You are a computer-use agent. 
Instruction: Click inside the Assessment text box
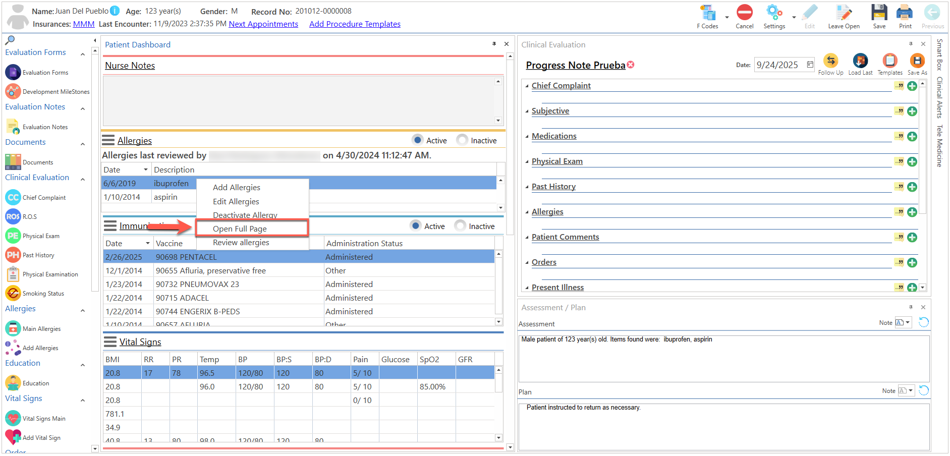pyautogui.click(x=724, y=359)
